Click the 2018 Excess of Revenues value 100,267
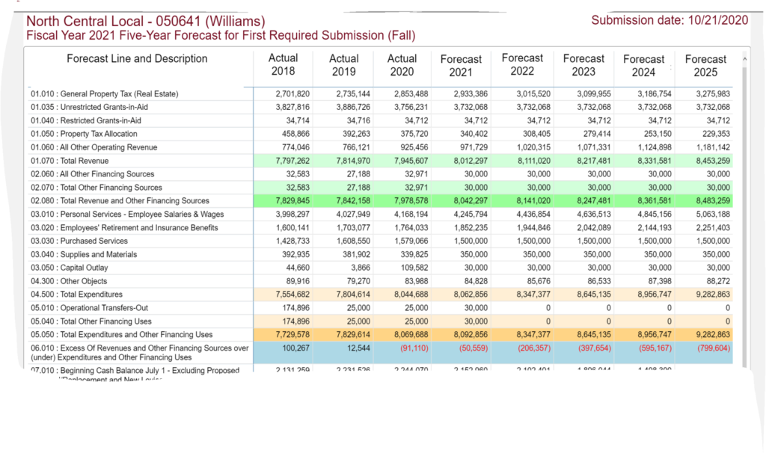This screenshot has width=766, height=453. pyautogui.click(x=293, y=348)
